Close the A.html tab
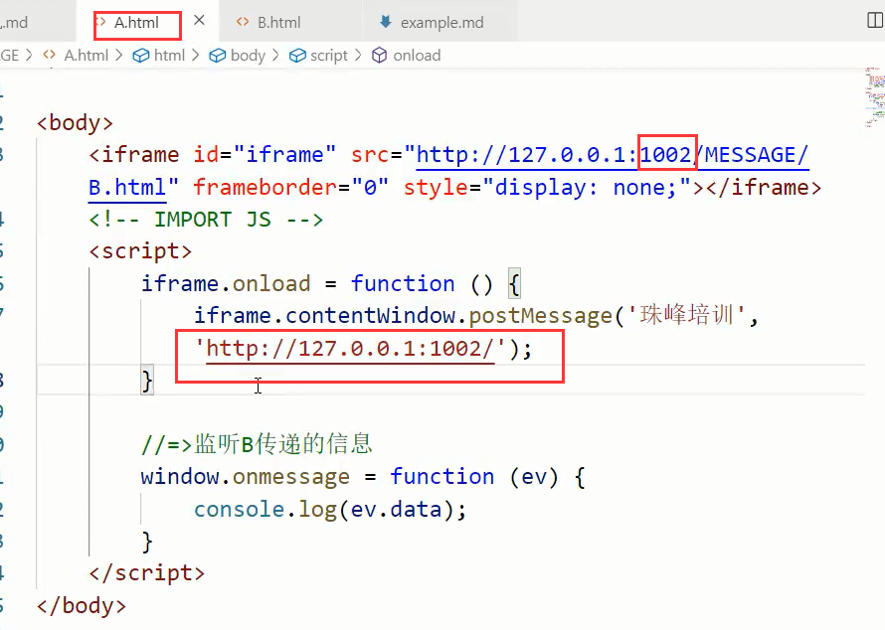This screenshot has width=885, height=630. pyautogui.click(x=199, y=20)
